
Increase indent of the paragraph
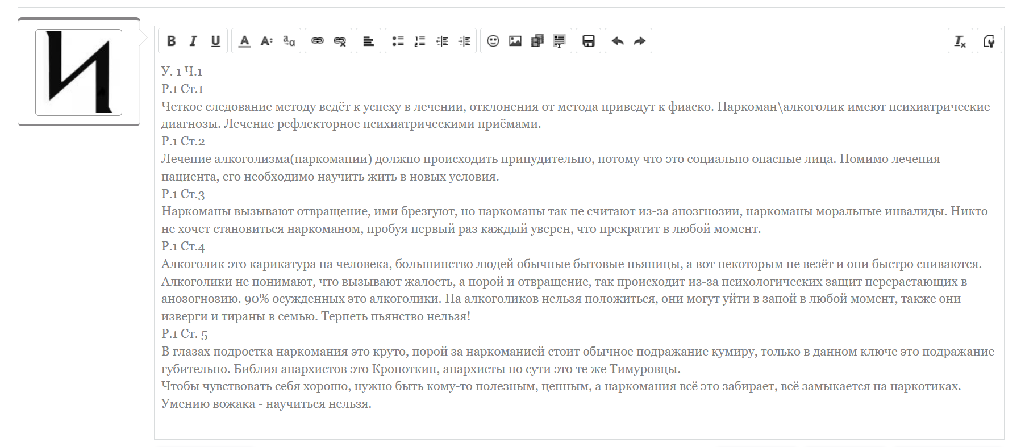click(x=464, y=41)
